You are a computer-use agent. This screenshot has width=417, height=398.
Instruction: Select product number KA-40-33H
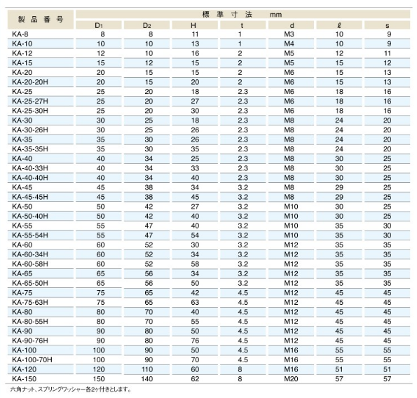point(30,168)
